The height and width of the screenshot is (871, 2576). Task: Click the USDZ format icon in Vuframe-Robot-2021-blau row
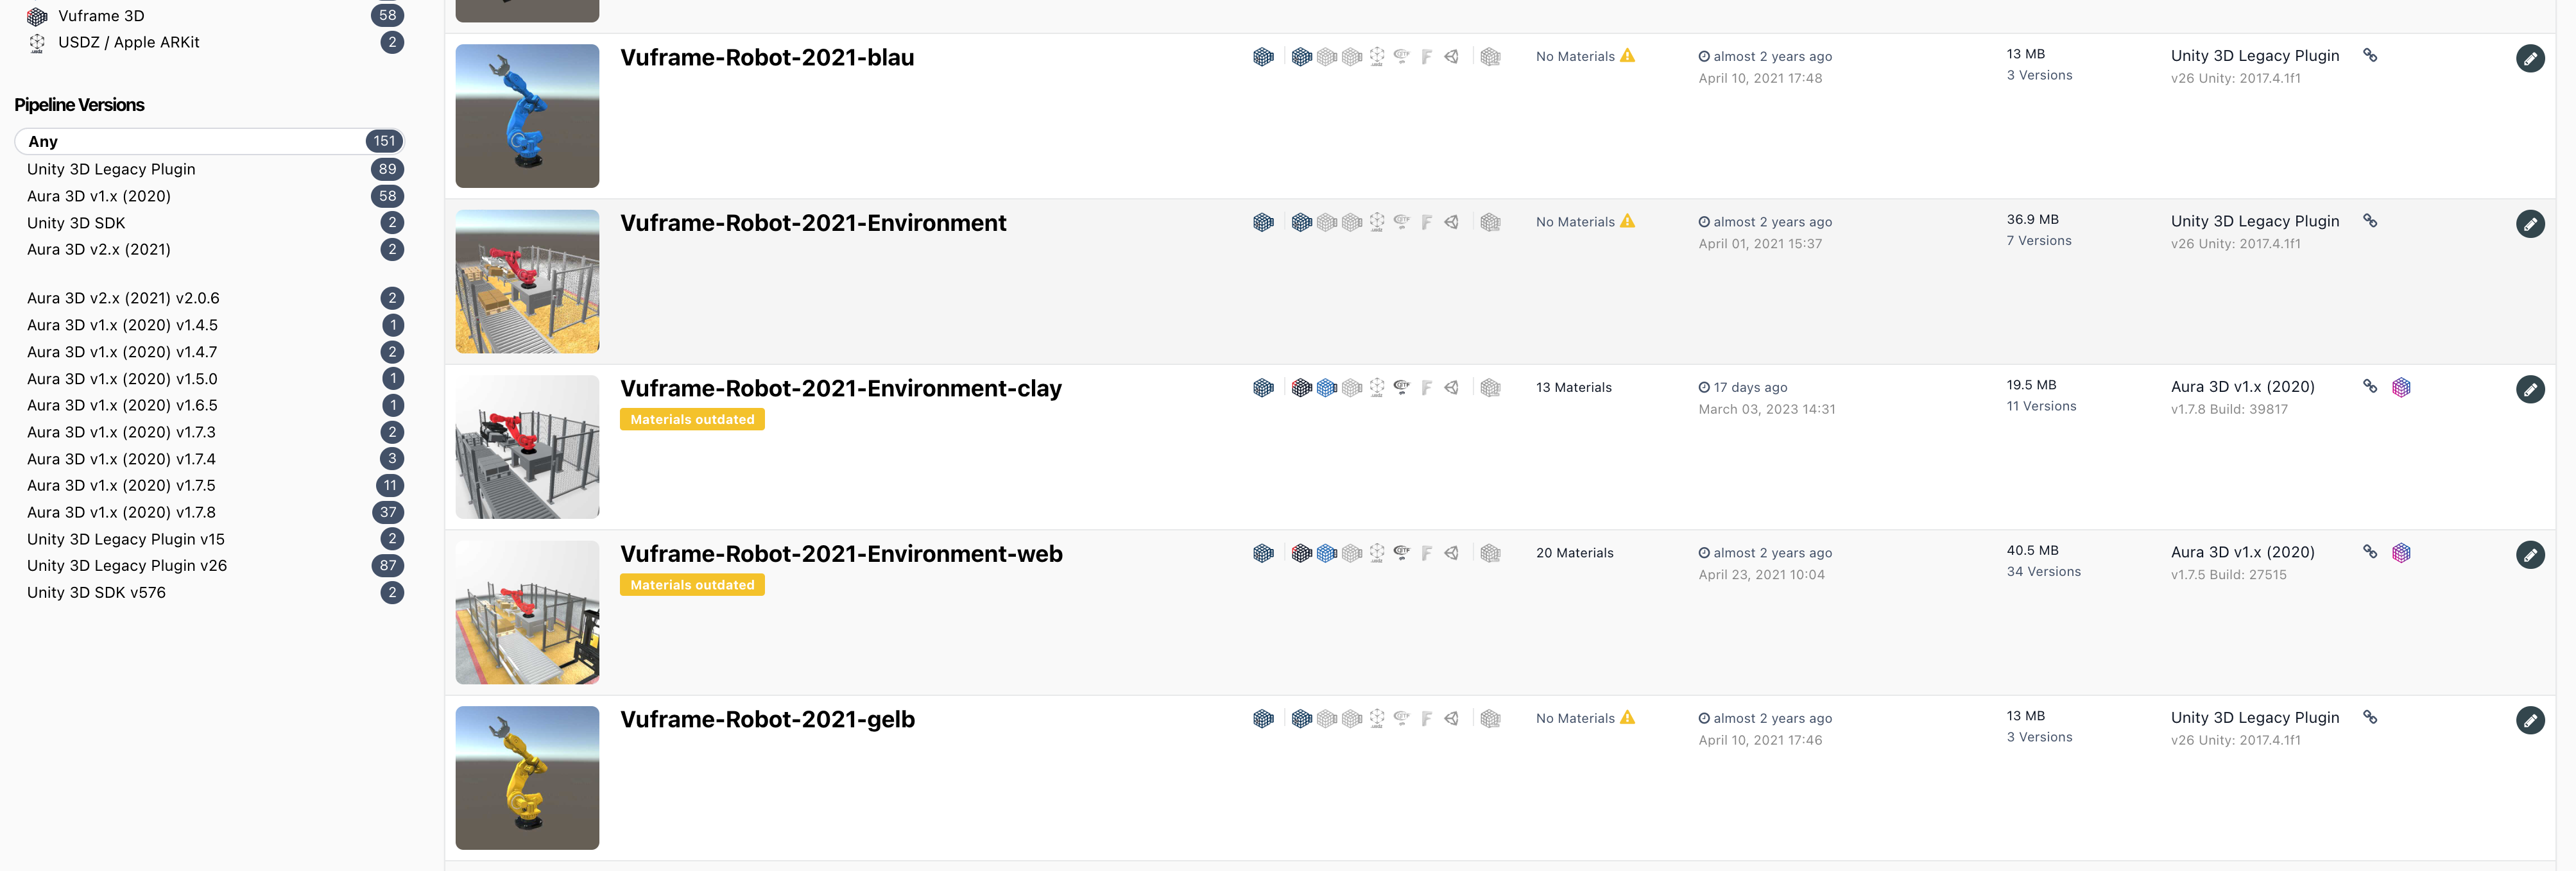[1377, 57]
